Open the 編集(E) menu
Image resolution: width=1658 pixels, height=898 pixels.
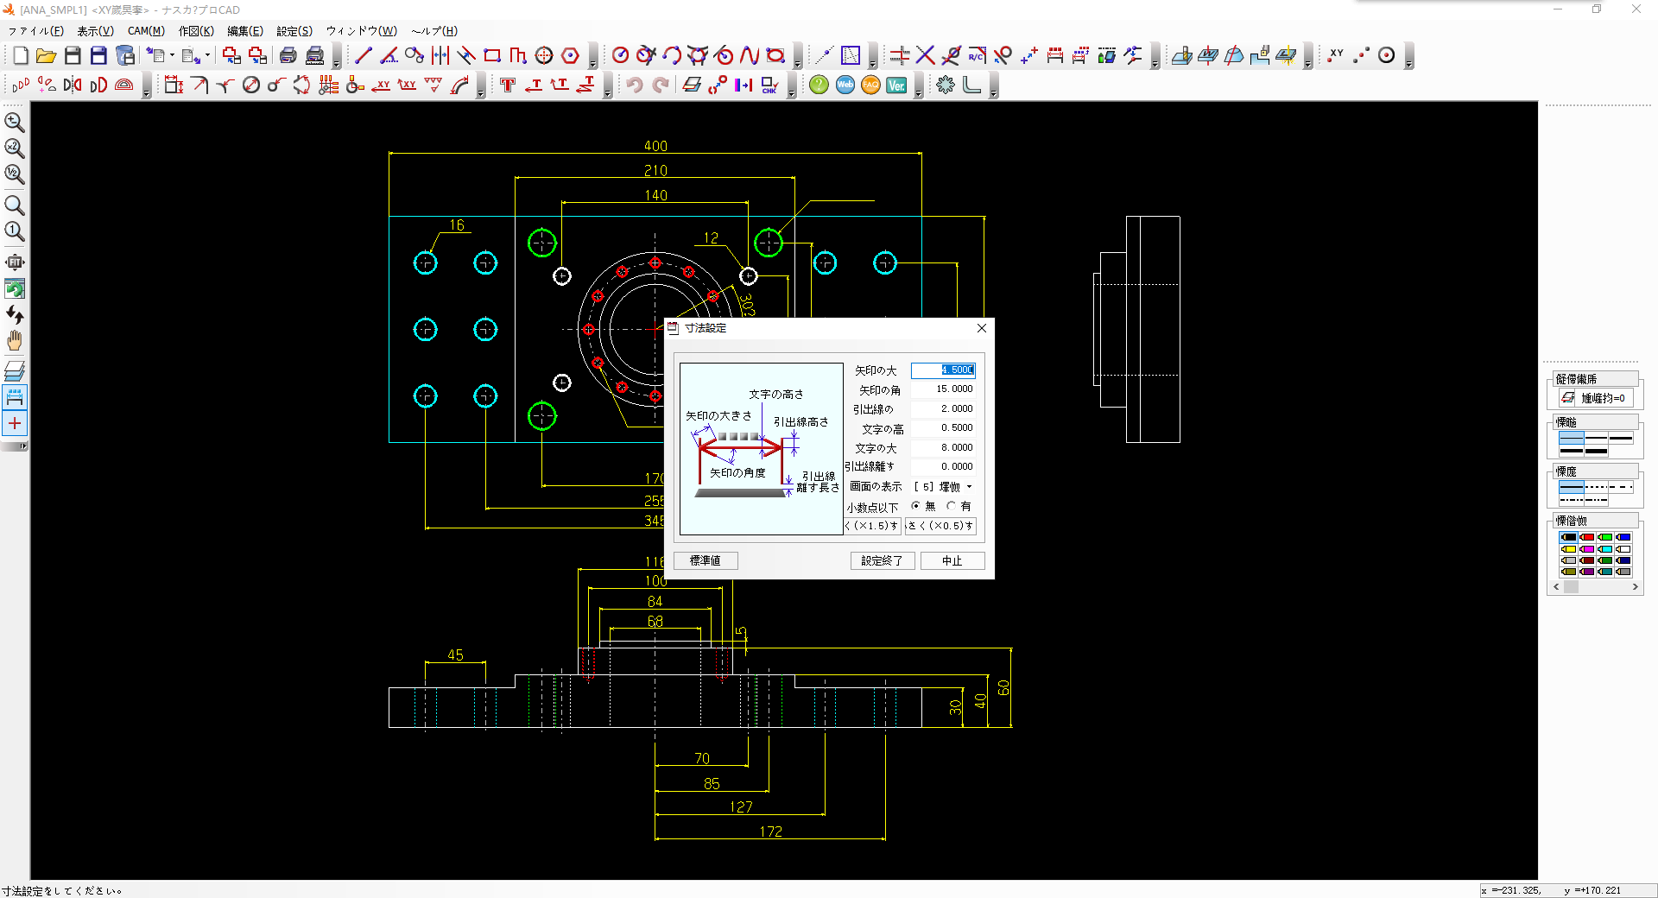pos(245,31)
